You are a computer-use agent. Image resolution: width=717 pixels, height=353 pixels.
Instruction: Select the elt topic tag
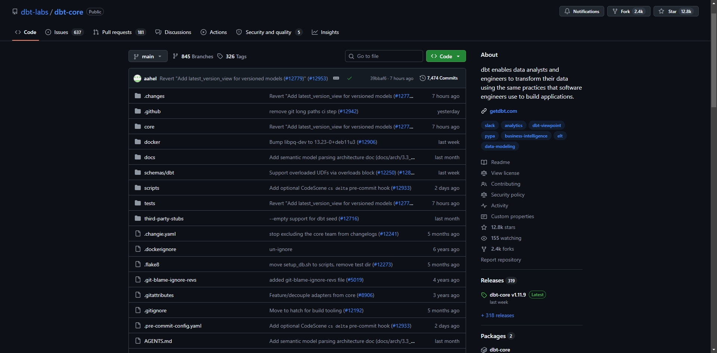point(560,136)
